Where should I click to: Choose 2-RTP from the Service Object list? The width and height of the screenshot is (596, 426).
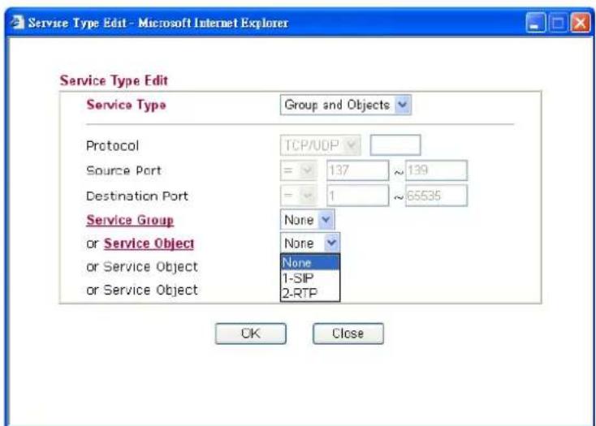(x=310, y=293)
